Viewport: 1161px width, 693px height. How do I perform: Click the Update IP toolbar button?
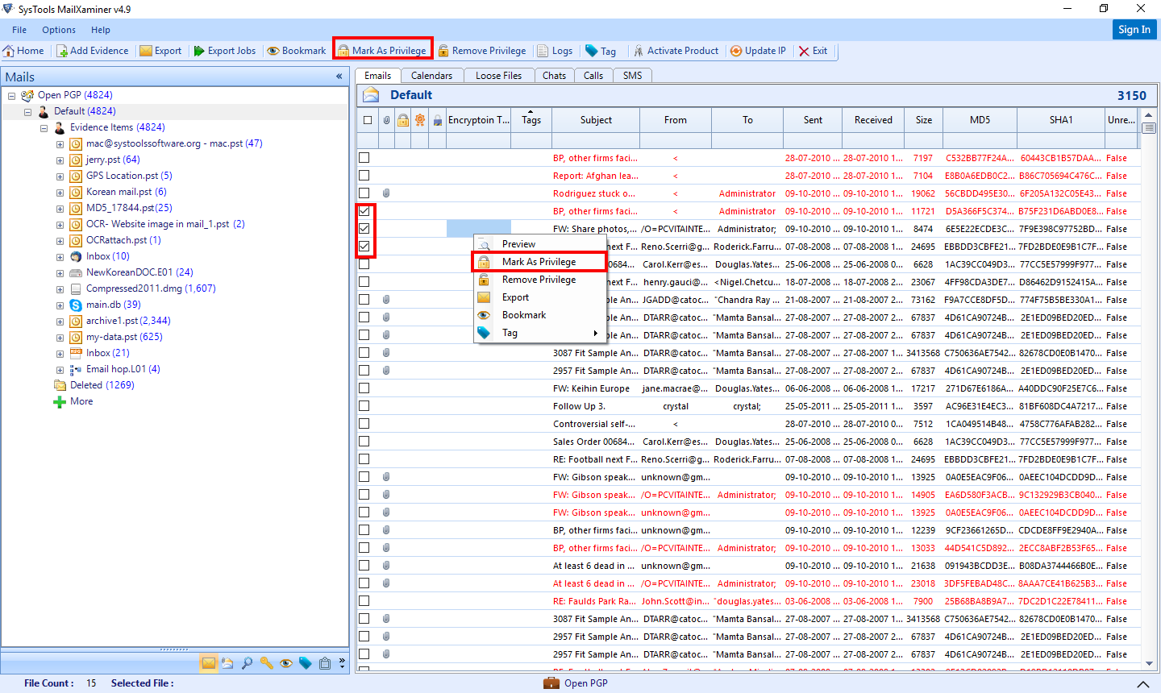[758, 51]
